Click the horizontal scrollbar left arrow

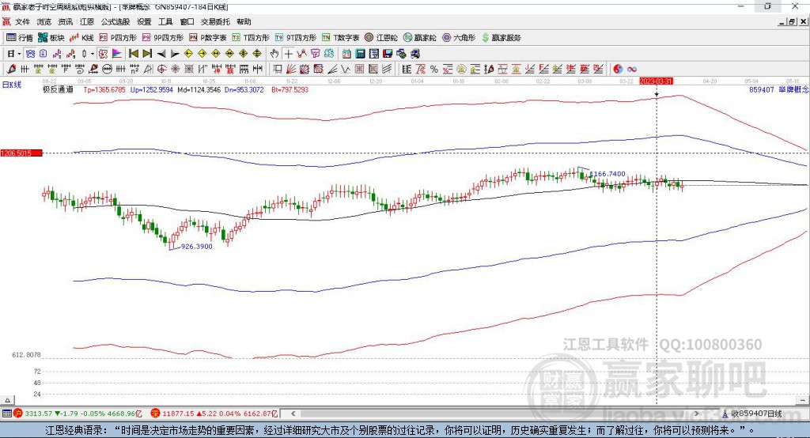[293, 413]
